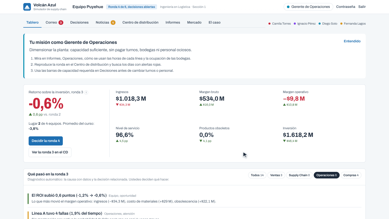Click the Inversión value $1.618,2 M

click(x=298, y=135)
